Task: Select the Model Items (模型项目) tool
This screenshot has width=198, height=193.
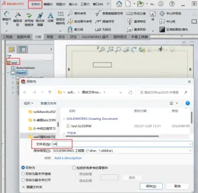Action: tap(18, 19)
